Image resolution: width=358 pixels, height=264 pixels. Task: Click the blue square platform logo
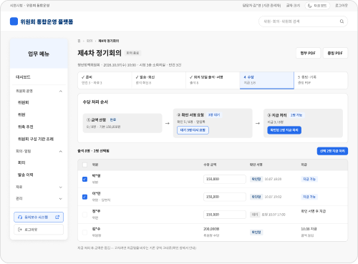(14, 21)
